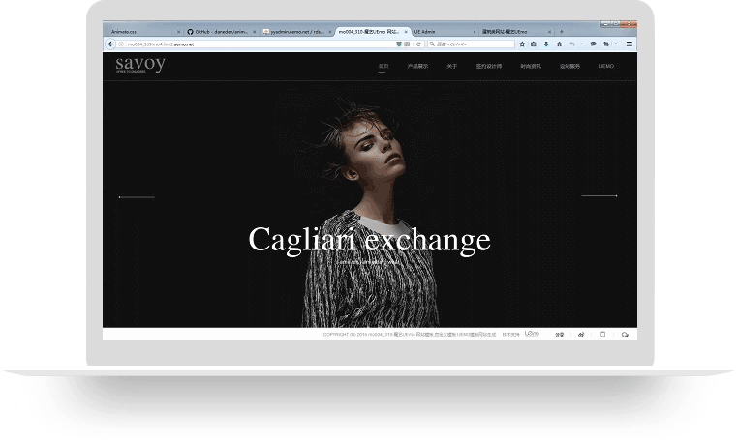
Task: Click the shield icon in the address bar
Action: (x=399, y=44)
